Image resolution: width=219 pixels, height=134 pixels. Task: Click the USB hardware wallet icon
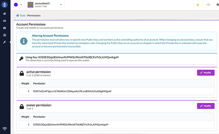point(208,5)
